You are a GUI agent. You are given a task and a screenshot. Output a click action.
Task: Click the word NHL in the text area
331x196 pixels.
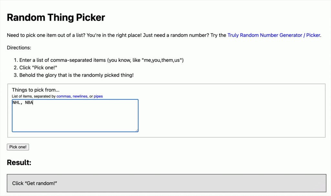point(16,103)
